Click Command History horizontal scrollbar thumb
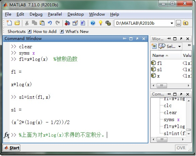This screenshot has height=156, width=196. tap(162, 139)
